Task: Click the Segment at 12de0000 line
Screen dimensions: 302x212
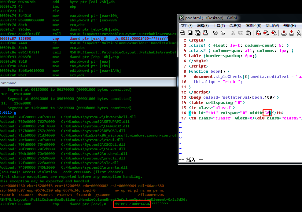Action: click(x=69, y=108)
